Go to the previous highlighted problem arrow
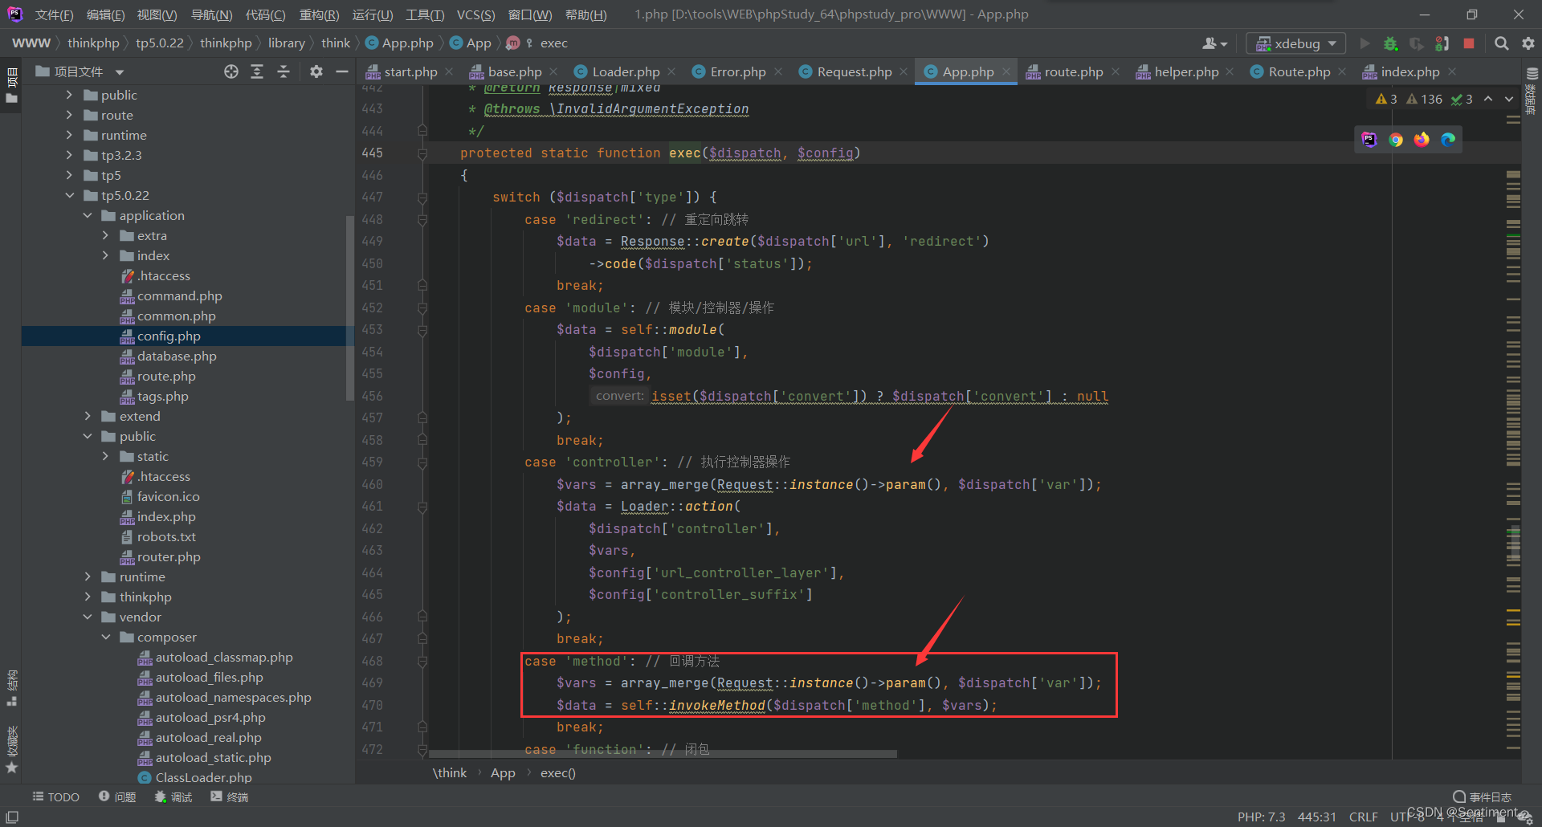 [1488, 99]
